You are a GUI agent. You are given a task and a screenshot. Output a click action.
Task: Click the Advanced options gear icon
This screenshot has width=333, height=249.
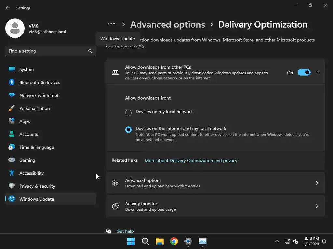click(115, 183)
